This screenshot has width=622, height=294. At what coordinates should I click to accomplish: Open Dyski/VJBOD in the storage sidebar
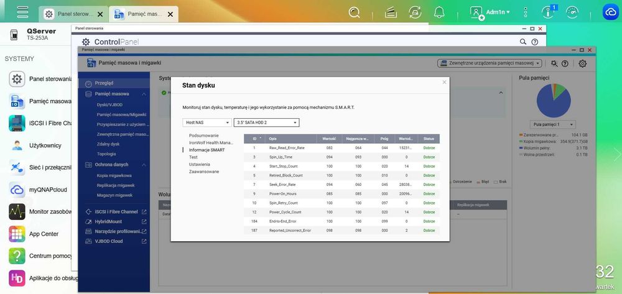click(109, 105)
